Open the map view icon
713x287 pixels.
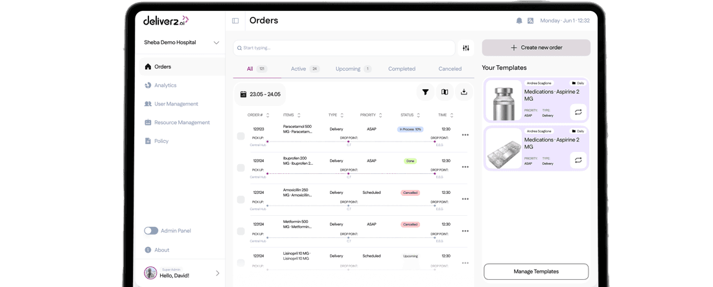click(x=445, y=92)
